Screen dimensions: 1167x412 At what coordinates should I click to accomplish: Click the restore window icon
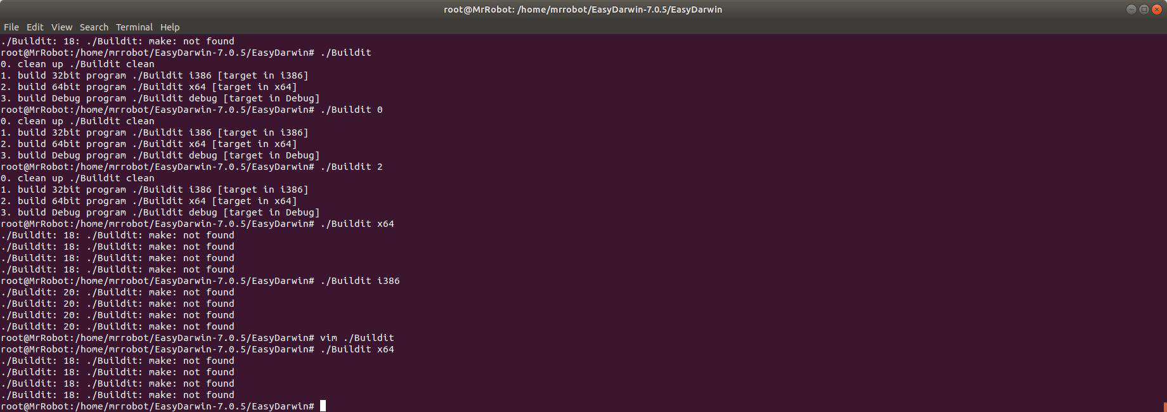1144,10
